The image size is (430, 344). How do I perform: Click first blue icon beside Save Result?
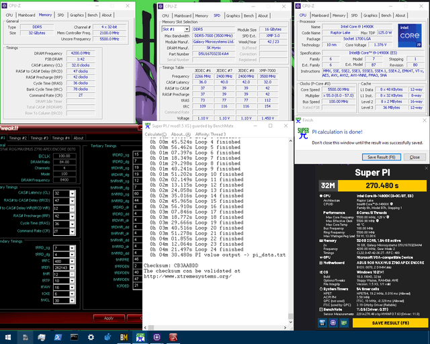click(322, 322)
